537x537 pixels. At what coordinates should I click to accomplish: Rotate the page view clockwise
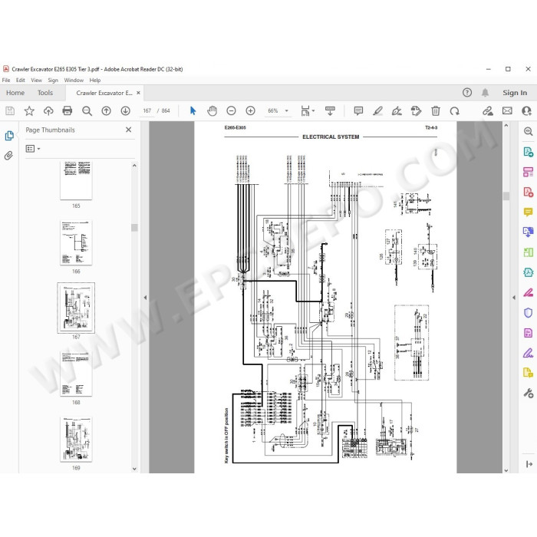coord(454,111)
